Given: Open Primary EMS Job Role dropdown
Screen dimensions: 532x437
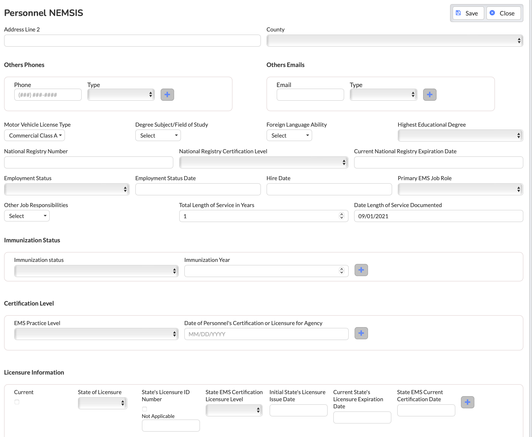Looking at the screenshot, I should 460,189.
